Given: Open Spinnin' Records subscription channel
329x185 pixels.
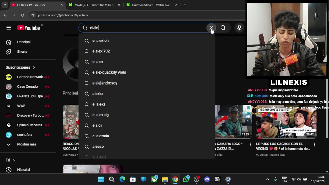Looking at the screenshot, I should tap(28, 125).
